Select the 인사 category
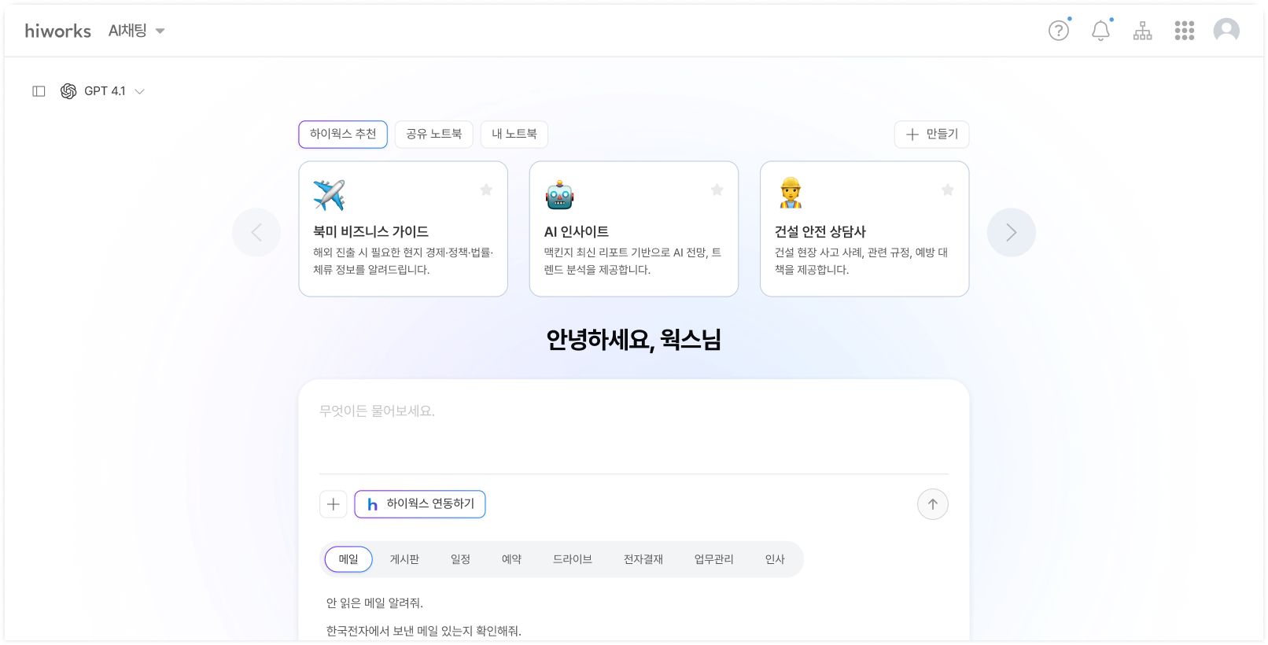Screen dimensions: 1268x645 click(775, 559)
